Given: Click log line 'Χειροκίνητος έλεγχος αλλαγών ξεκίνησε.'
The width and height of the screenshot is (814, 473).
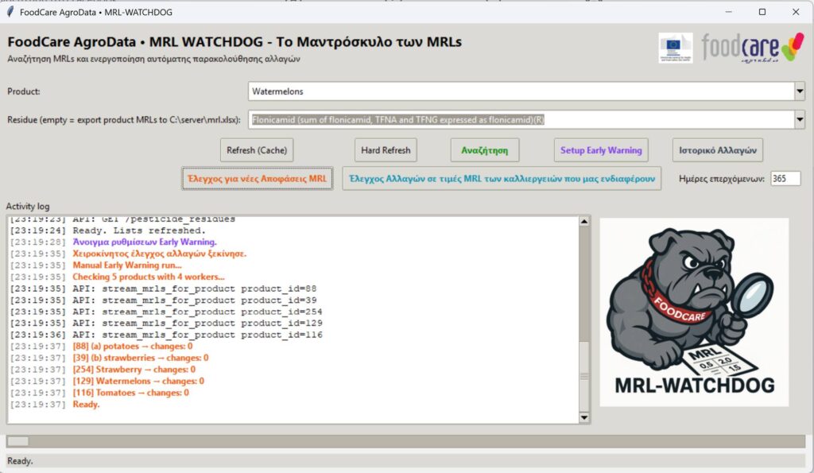Looking at the screenshot, I should coord(159,254).
